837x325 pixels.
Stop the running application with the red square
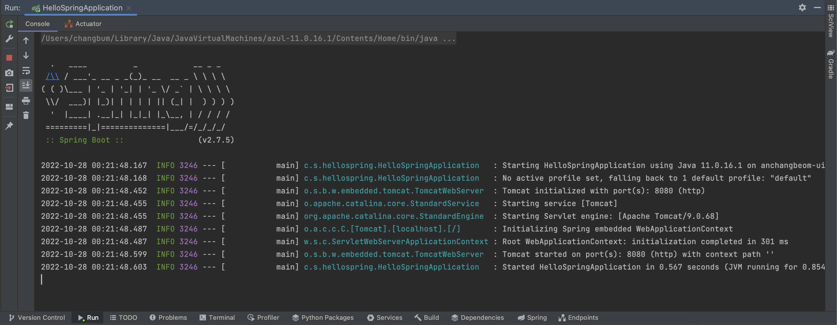(x=10, y=58)
